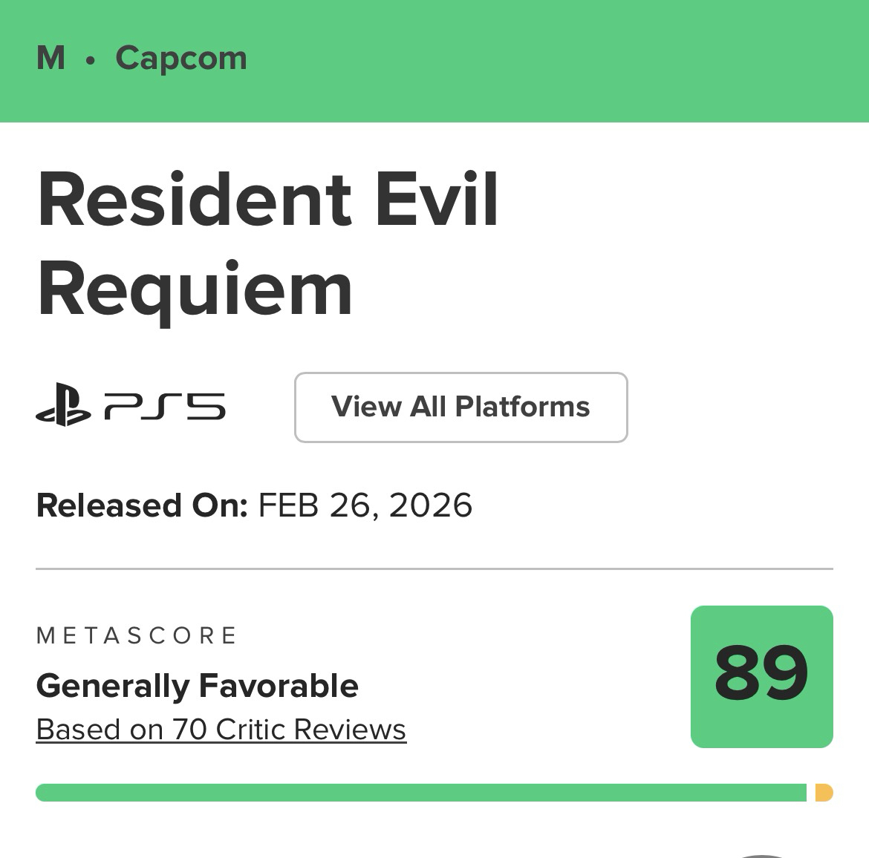The height and width of the screenshot is (858, 869).
Task: Open Based on 70 Critic Reviews link
Action: [221, 730]
